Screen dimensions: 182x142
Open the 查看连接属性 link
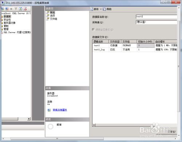pyautogui.click(x=60, y=110)
